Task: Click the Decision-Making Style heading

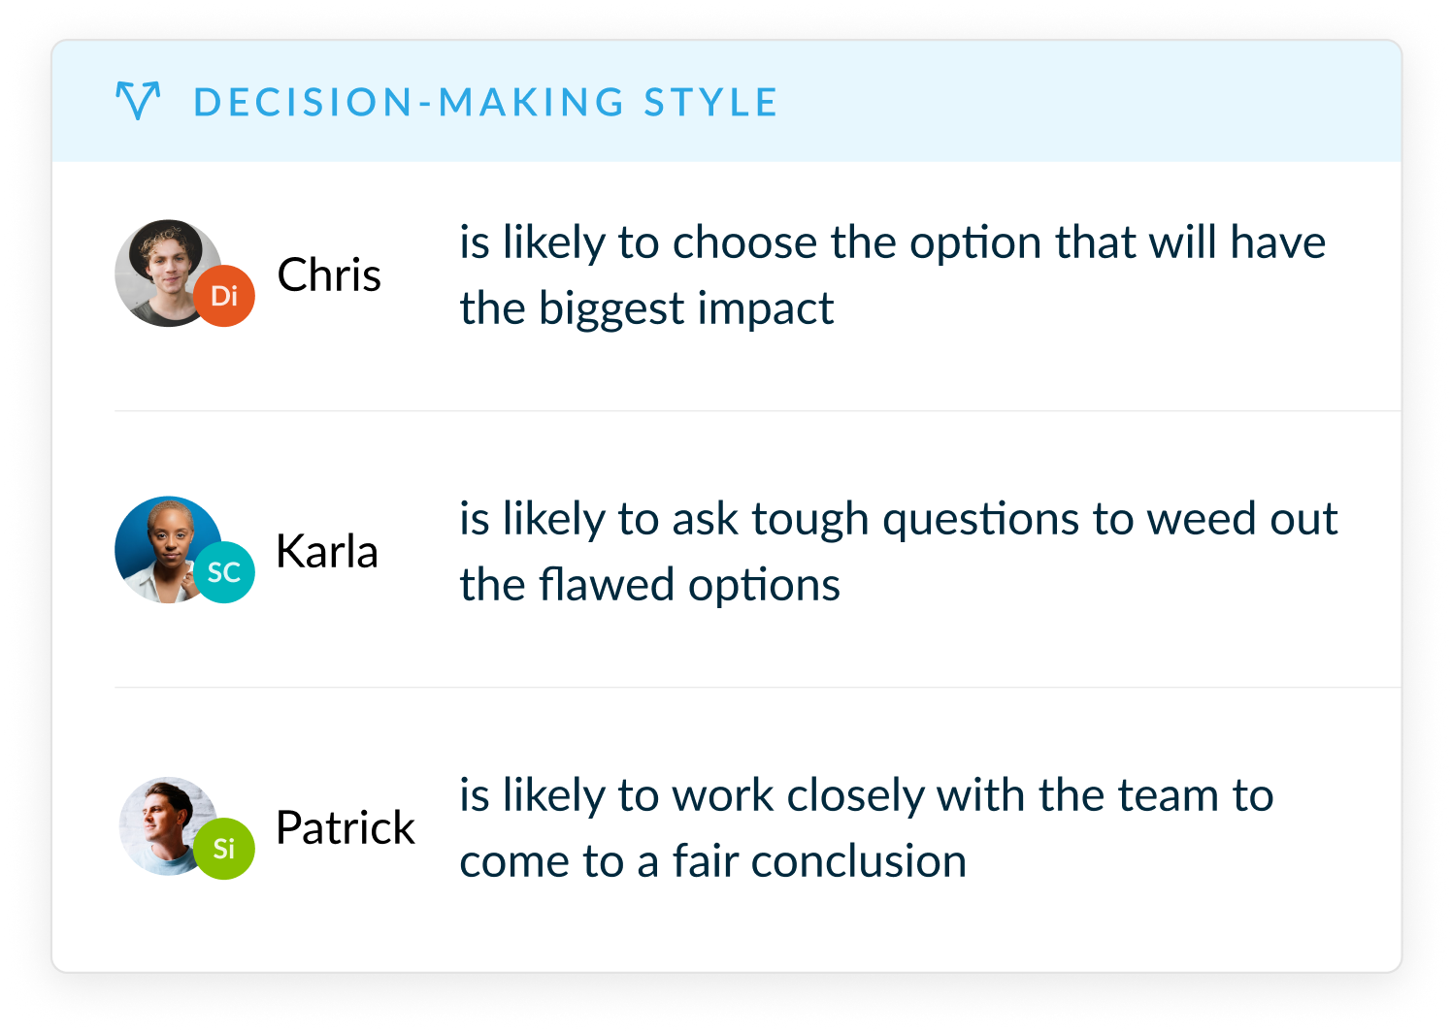Action: (485, 103)
